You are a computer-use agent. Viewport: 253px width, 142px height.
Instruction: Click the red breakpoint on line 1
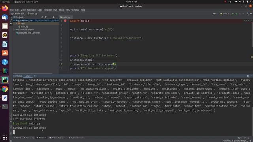(x=65, y=21)
